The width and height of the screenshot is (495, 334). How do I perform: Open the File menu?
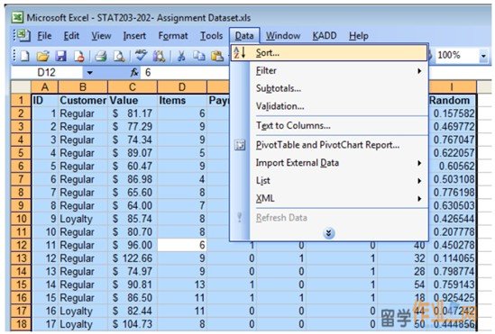click(44, 36)
